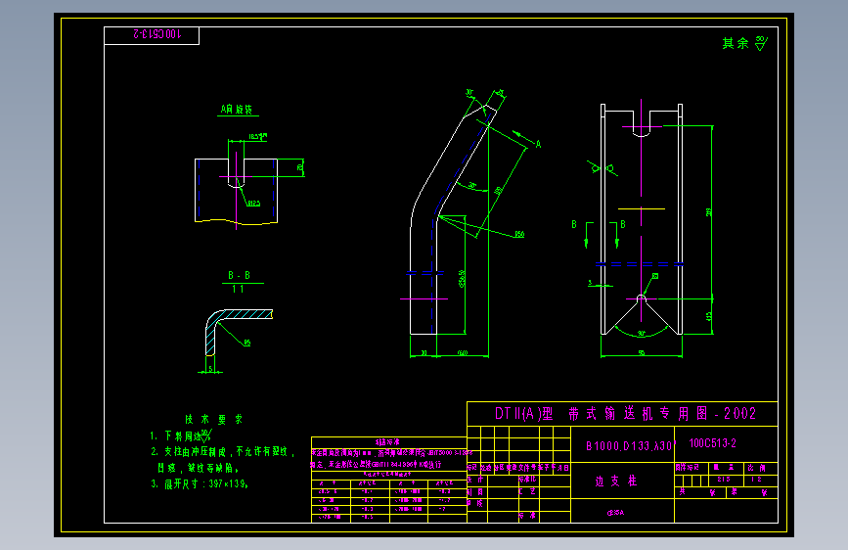This screenshot has height=550, width=848.
Task: Click the hatched B-B bent section
Action: pos(237,330)
